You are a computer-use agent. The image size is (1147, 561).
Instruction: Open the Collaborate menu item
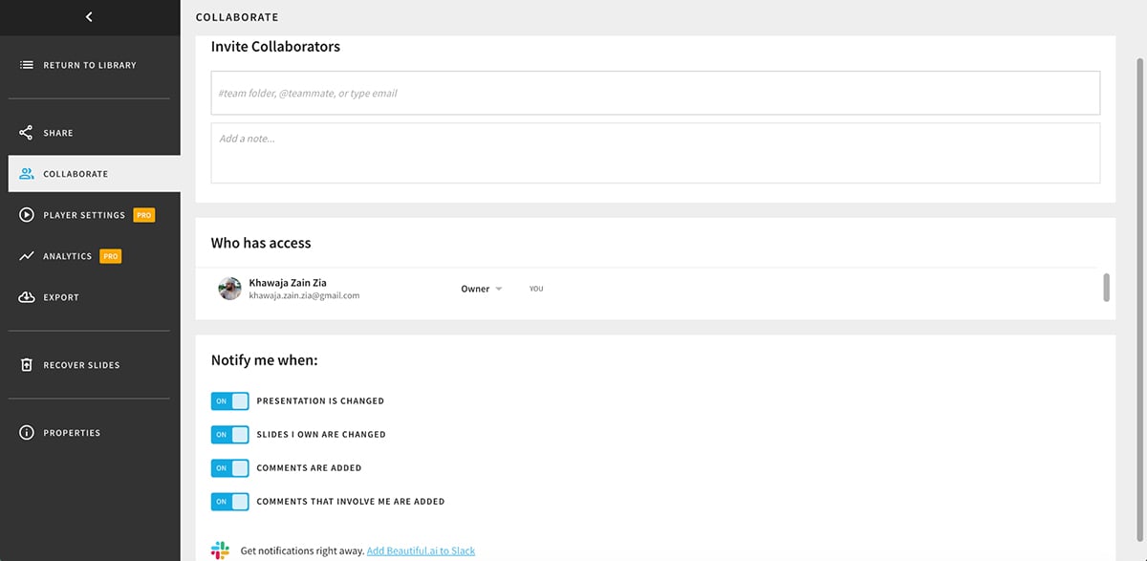pos(76,174)
